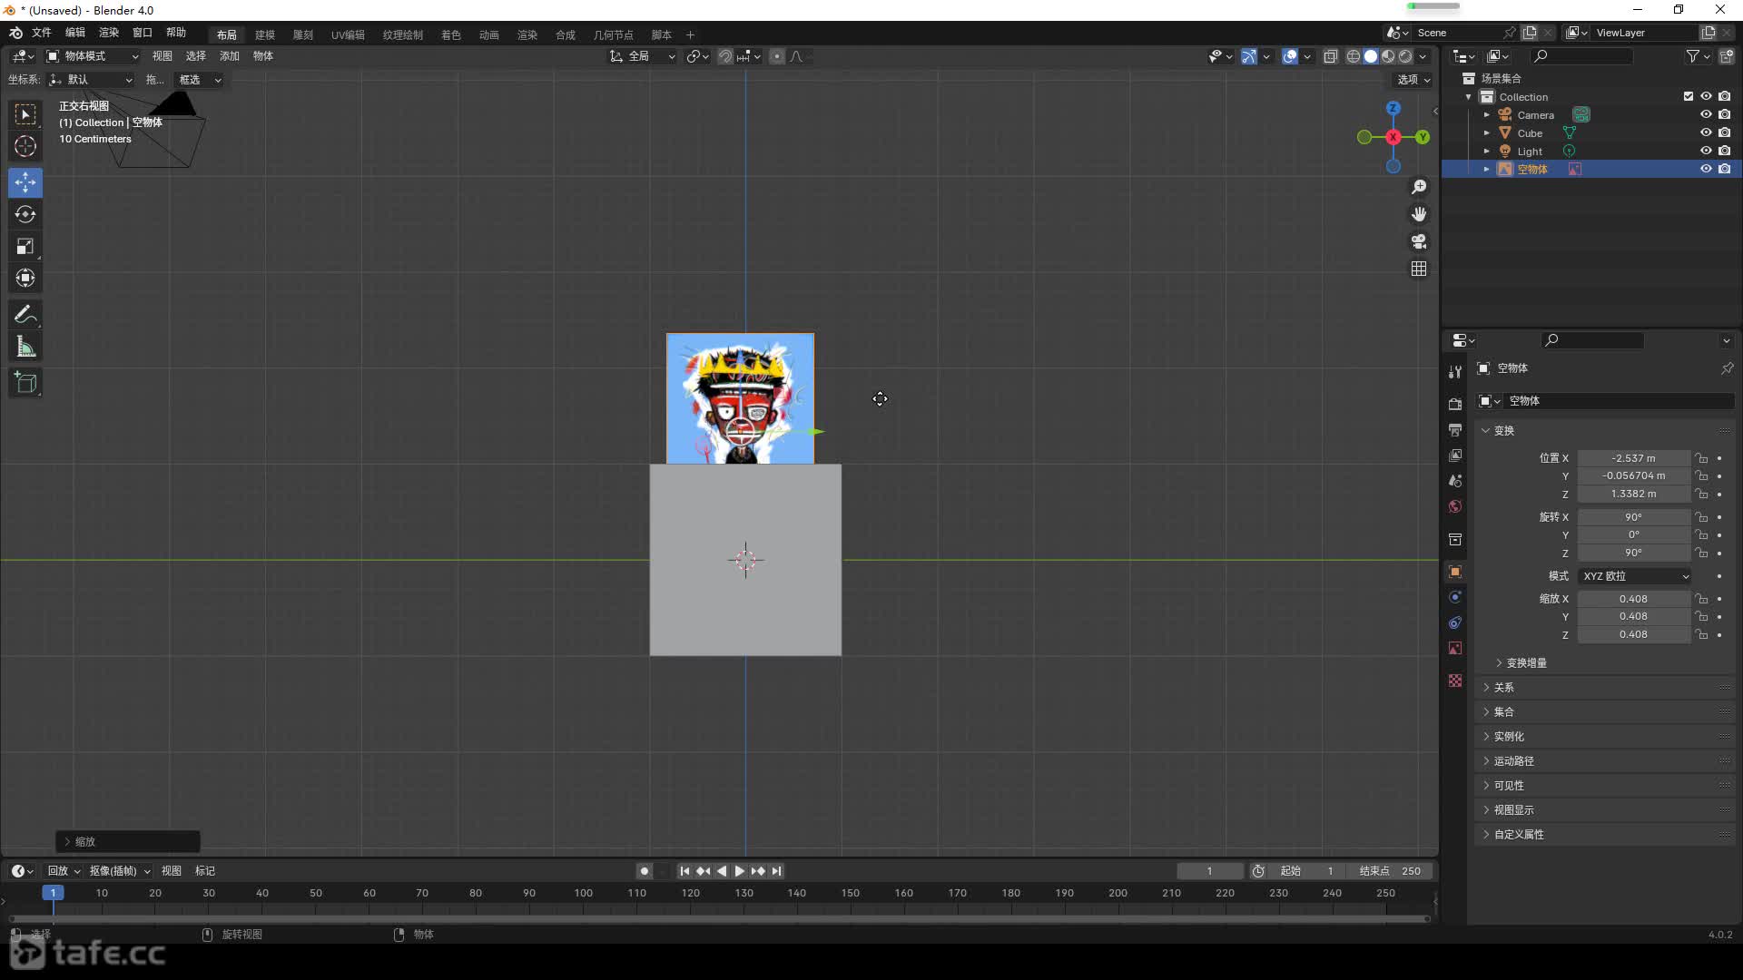The height and width of the screenshot is (980, 1743).
Task: Click scale Z value field
Action: coord(1634,635)
